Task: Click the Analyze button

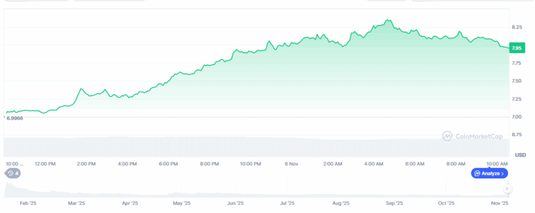Action: (489, 173)
